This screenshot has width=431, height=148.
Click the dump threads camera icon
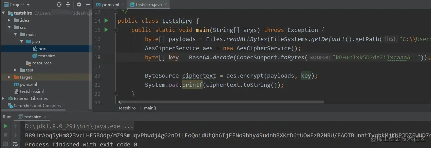point(6,144)
